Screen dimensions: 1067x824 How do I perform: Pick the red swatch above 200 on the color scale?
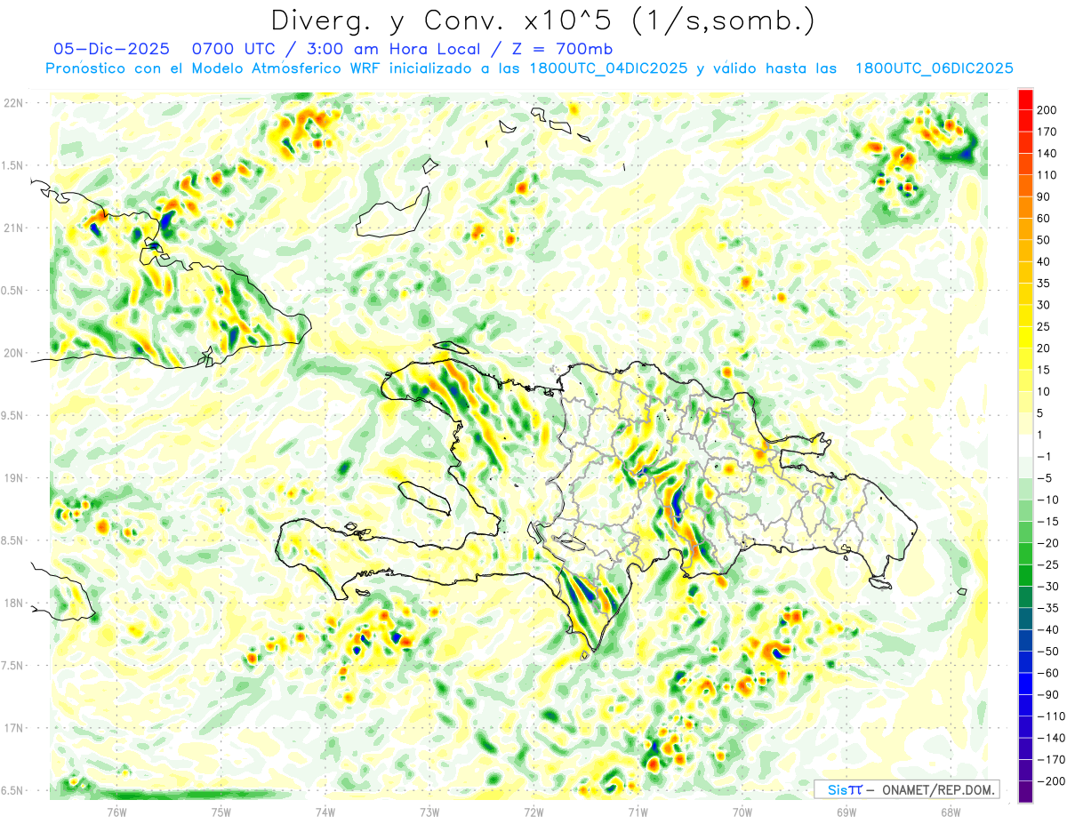pyautogui.click(x=1026, y=100)
